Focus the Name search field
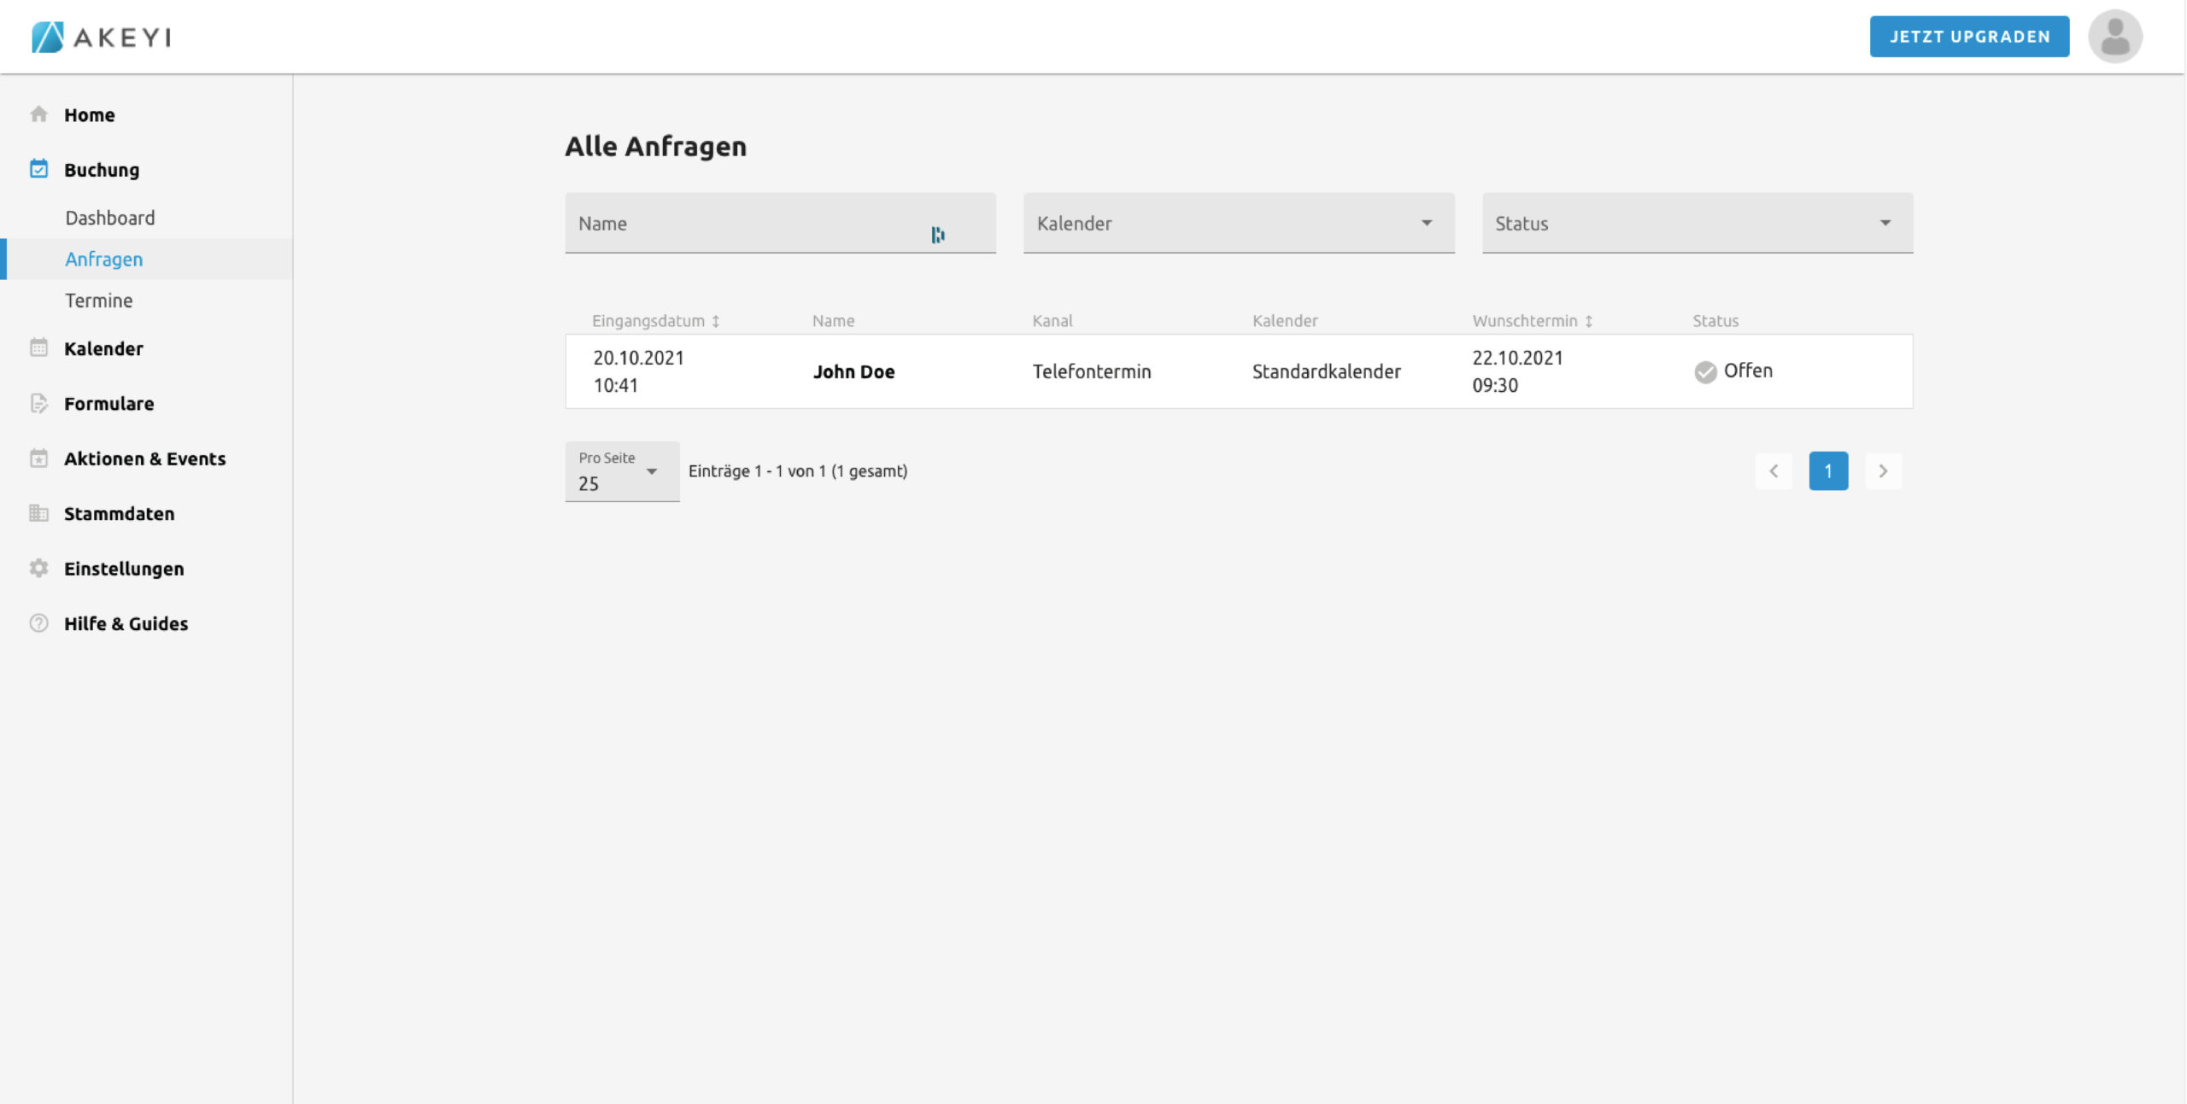 [x=752, y=224]
